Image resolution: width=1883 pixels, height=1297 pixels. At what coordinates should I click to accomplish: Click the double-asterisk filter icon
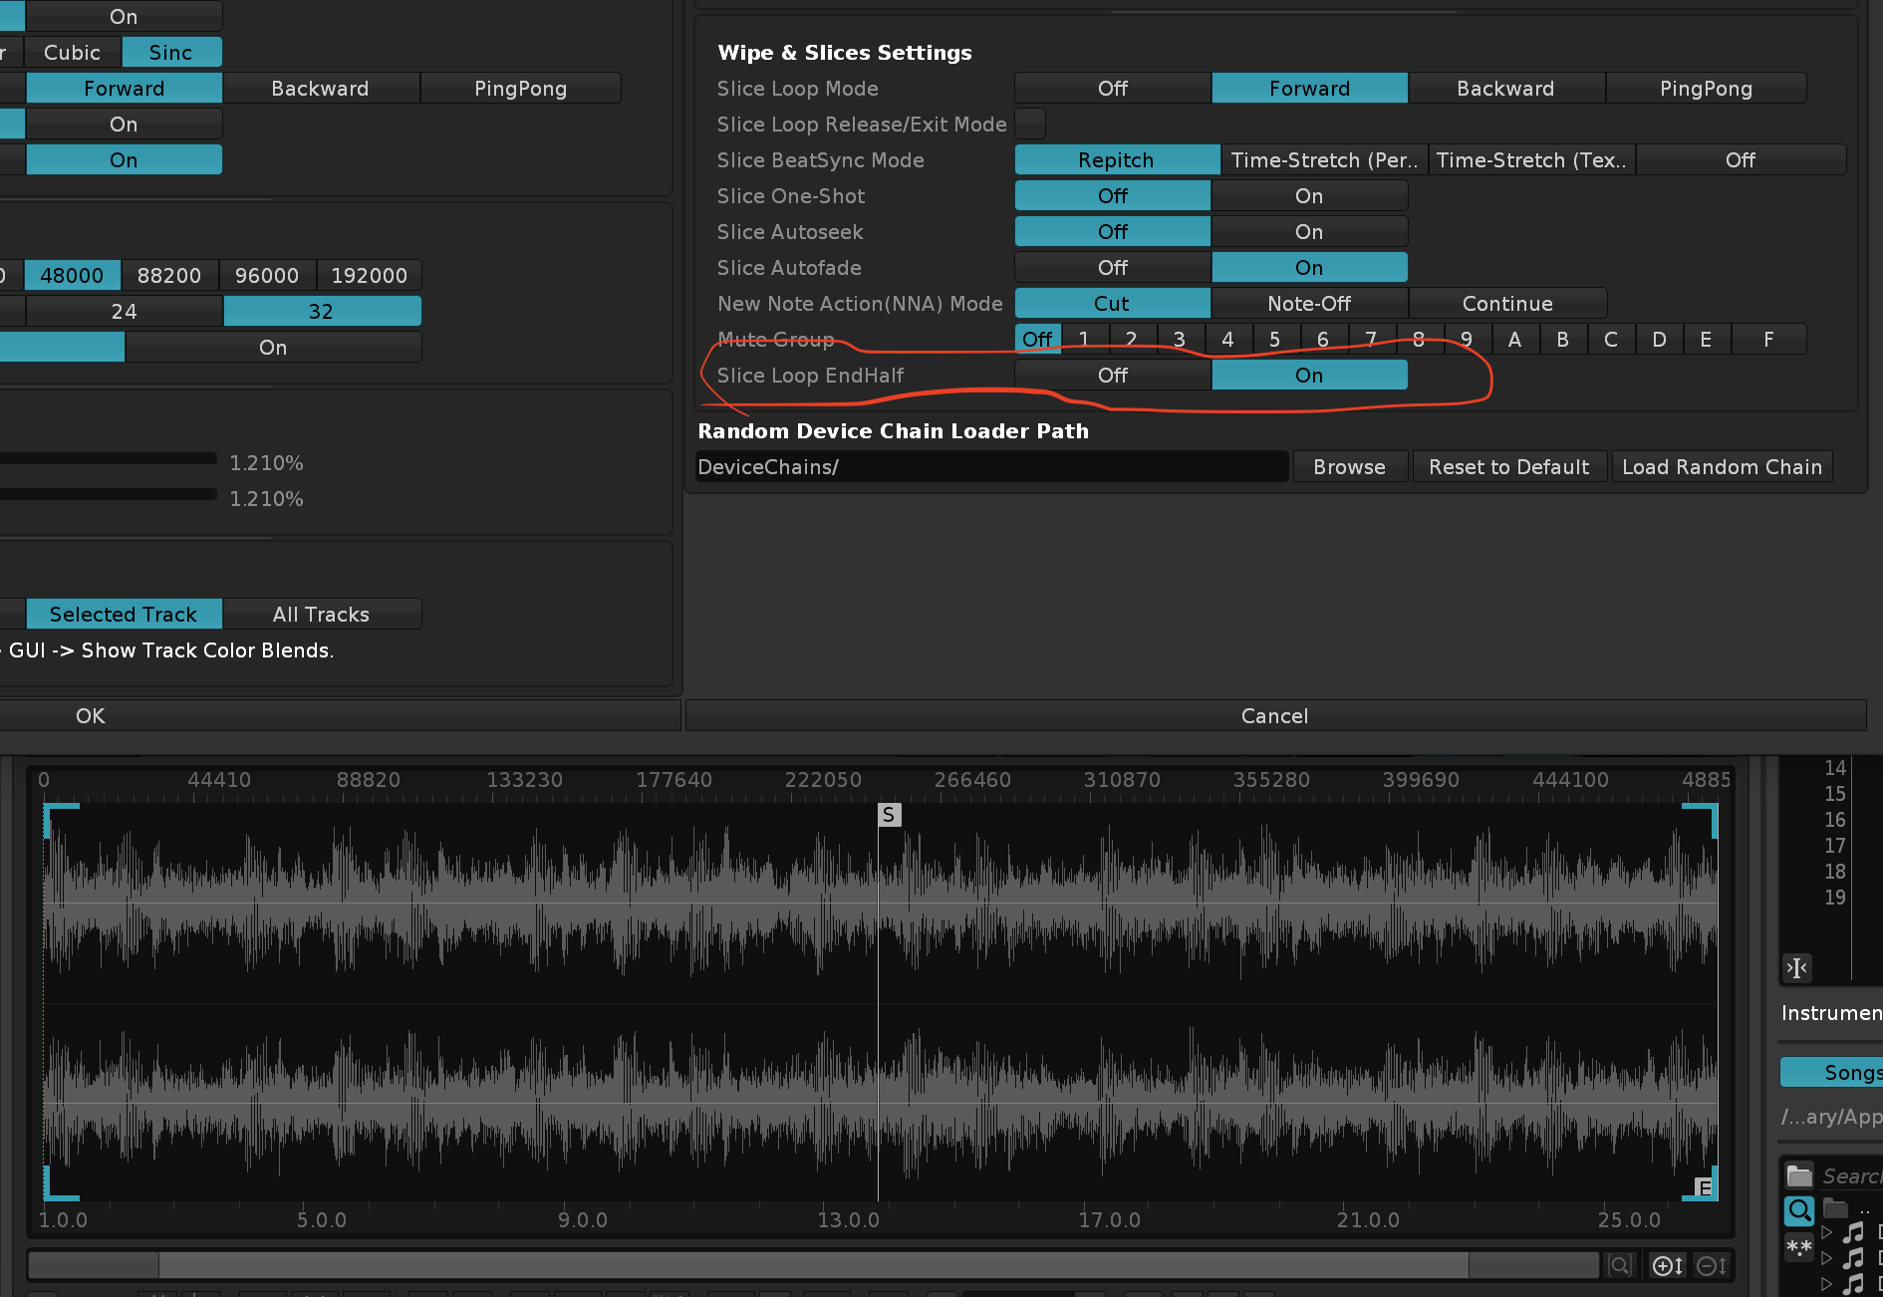(1798, 1247)
